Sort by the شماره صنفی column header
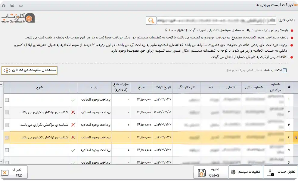The height and width of the screenshot is (181, 298). [254, 87]
